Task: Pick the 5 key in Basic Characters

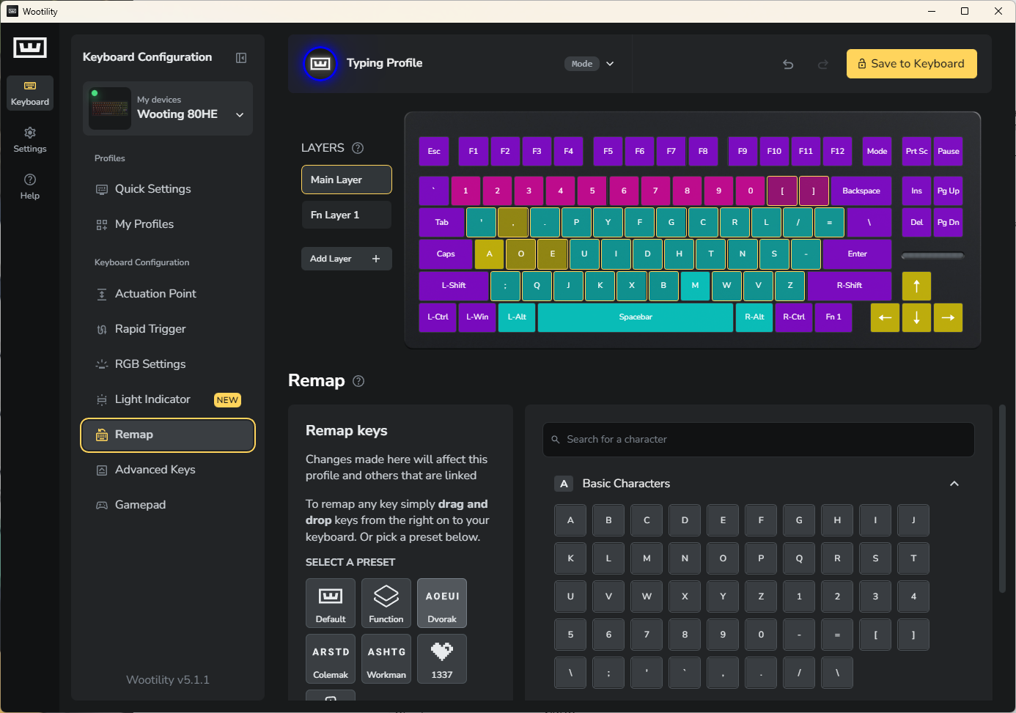Action: (570, 635)
